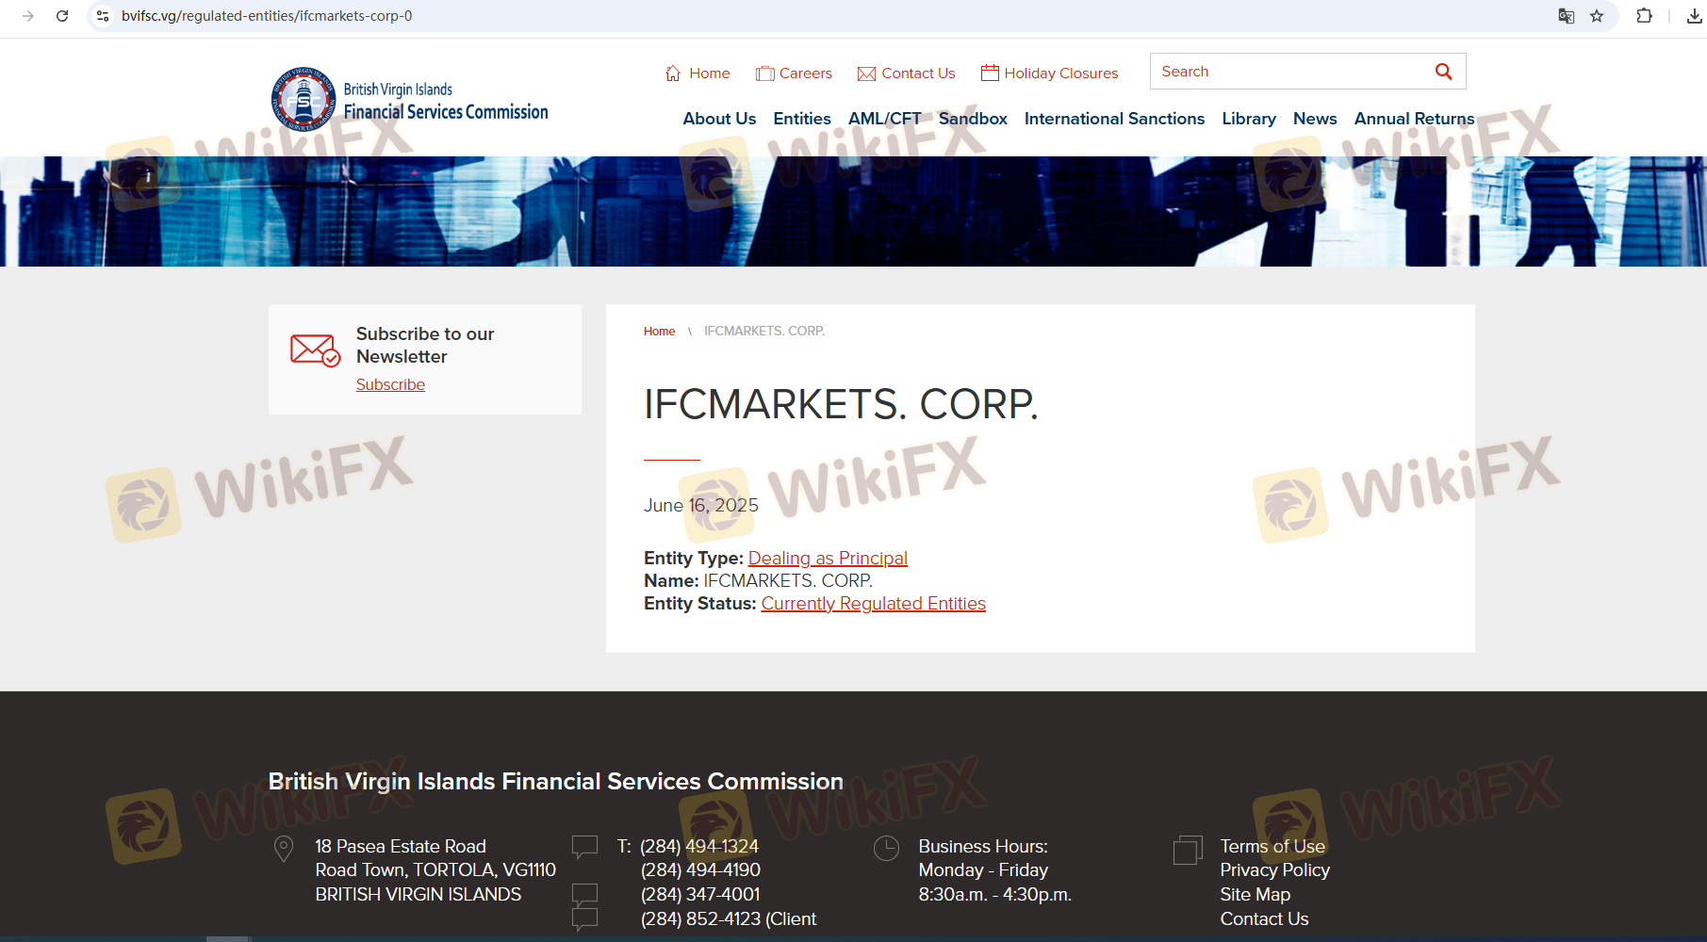
Task: Click the 18 Pasea Estate Road address line
Action: tap(401, 847)
